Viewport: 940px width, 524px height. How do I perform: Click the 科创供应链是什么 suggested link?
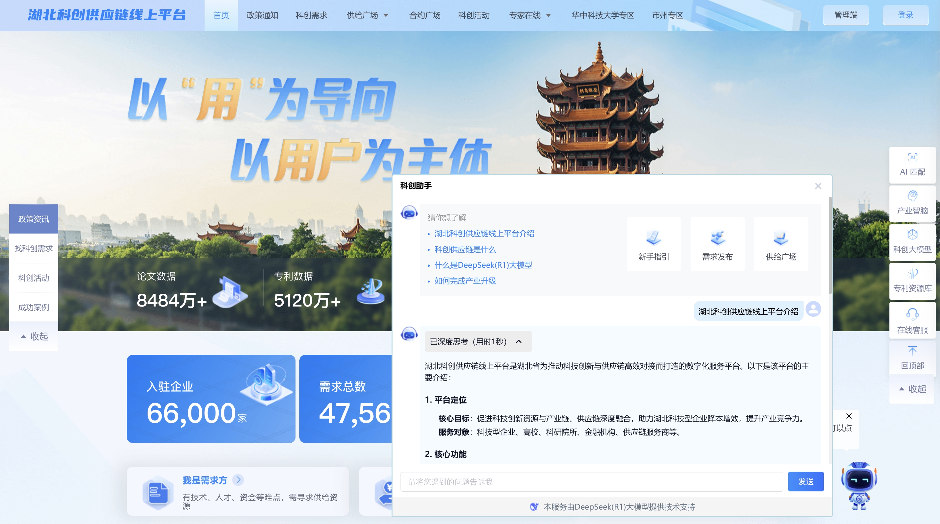coord(465,250)
